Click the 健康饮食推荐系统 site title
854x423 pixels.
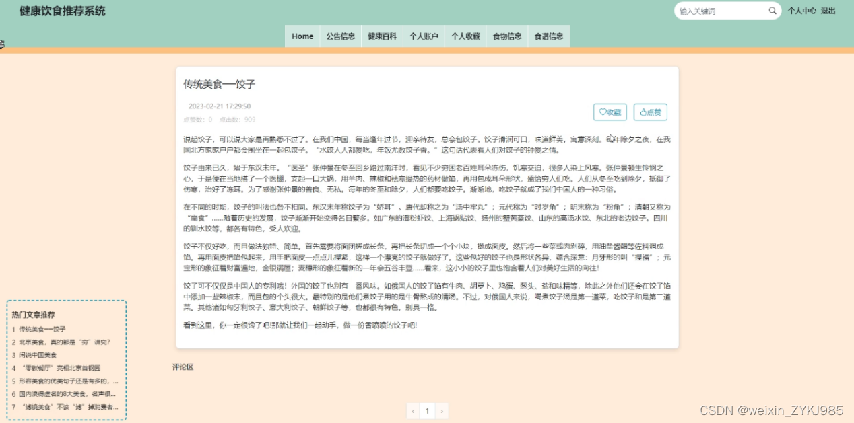tap(63, 11)
